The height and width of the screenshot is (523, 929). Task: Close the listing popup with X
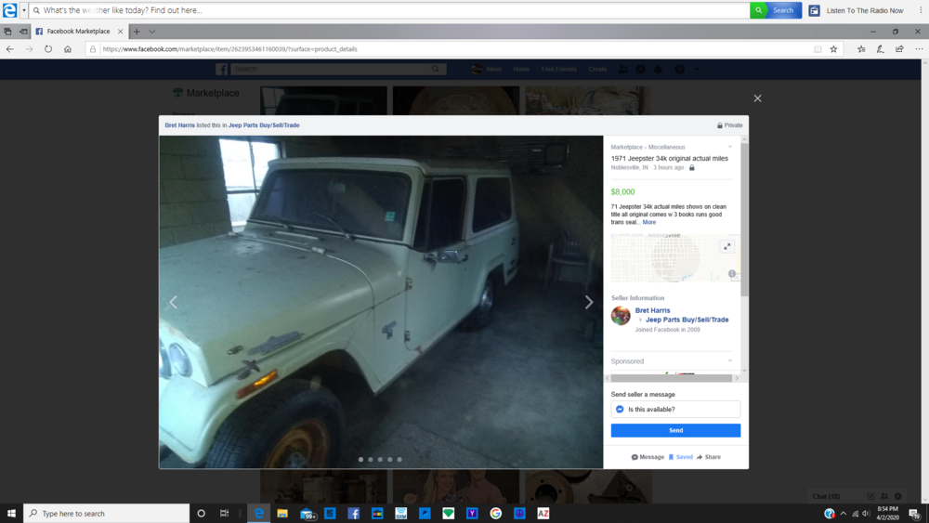tap(758, 98)
